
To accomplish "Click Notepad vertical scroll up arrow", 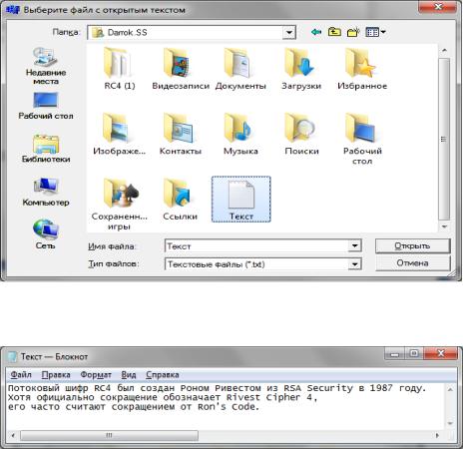I will [450, 389].
